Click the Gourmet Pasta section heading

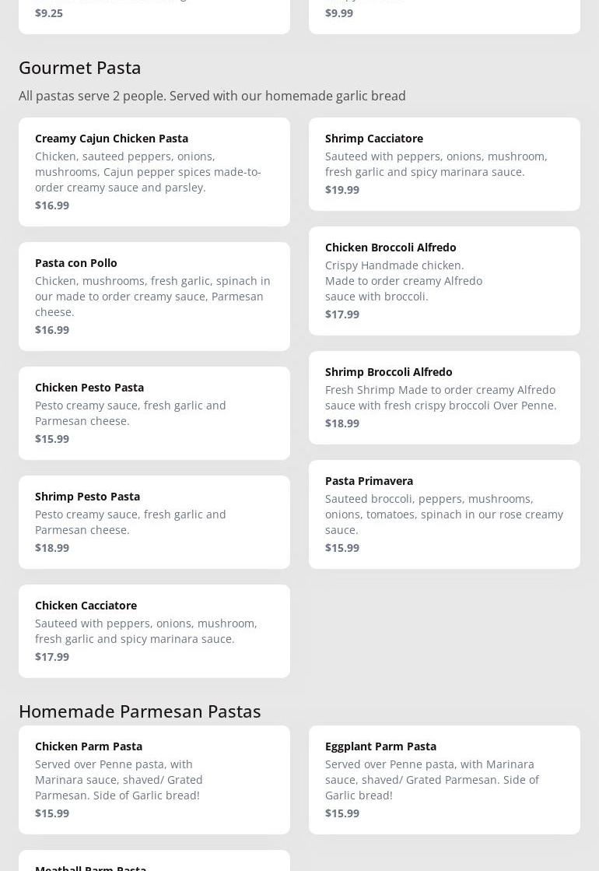[x=80, y=68]
